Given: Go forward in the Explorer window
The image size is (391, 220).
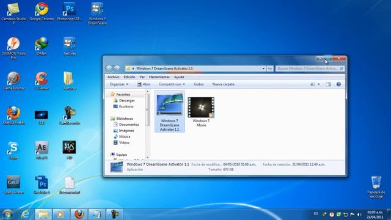Looking at the screenshot, I should pyautogui.click(x=117, y=68).
